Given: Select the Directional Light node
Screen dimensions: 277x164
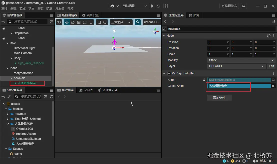Looking at the screenshot, I should tap(24, 48).
